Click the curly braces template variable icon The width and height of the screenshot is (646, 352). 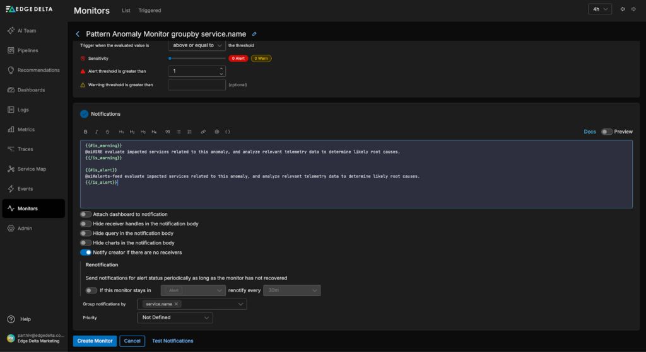click(228, 132)
